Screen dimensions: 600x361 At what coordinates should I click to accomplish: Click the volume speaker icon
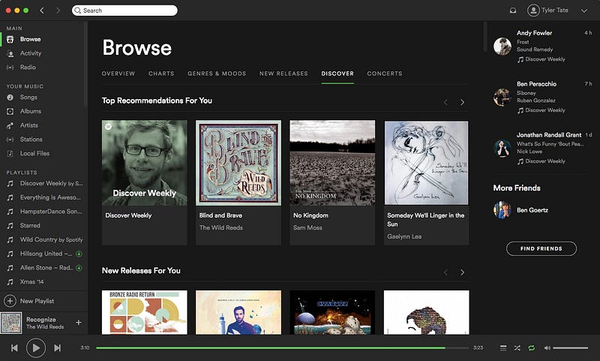tap(547, 347)
